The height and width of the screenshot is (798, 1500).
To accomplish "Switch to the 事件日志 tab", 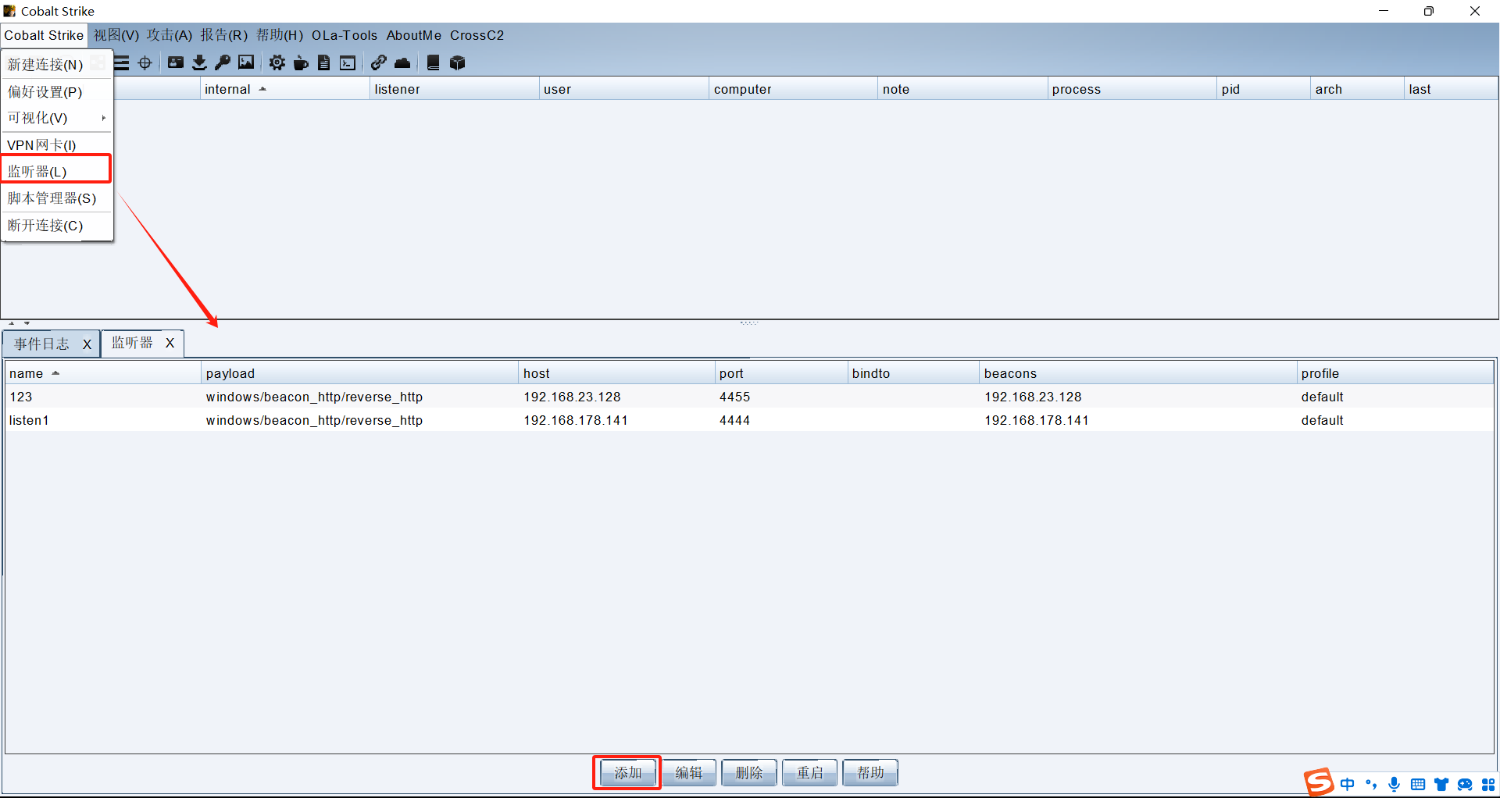I will point(42,344).
